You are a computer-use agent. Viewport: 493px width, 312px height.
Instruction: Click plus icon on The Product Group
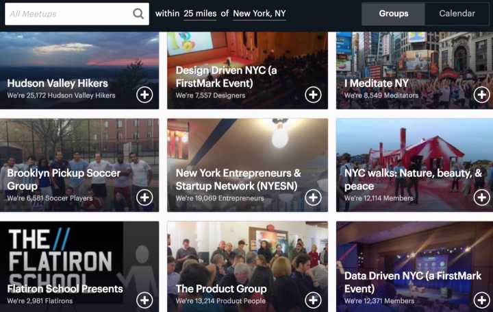(x=313, y=300)
